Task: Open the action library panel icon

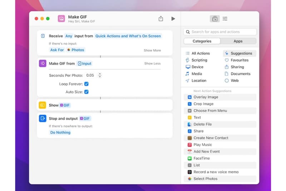Action: tap(214, 19)
